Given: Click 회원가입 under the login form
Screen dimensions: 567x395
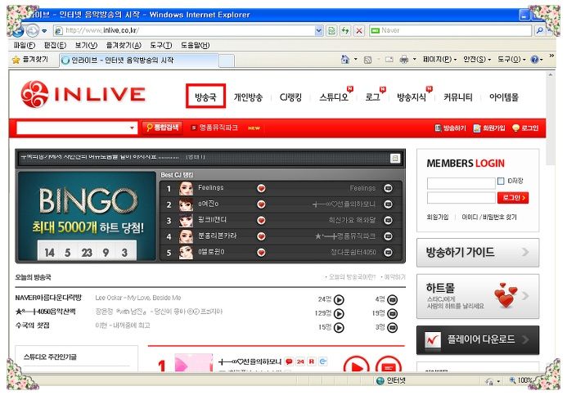Looking at the screenshot, I should [x=438, y=217].
